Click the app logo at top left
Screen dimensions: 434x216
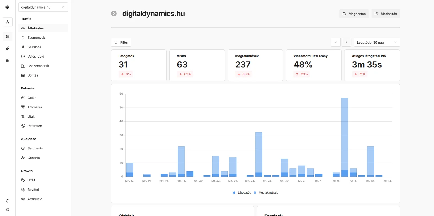(x=8, y=7)
